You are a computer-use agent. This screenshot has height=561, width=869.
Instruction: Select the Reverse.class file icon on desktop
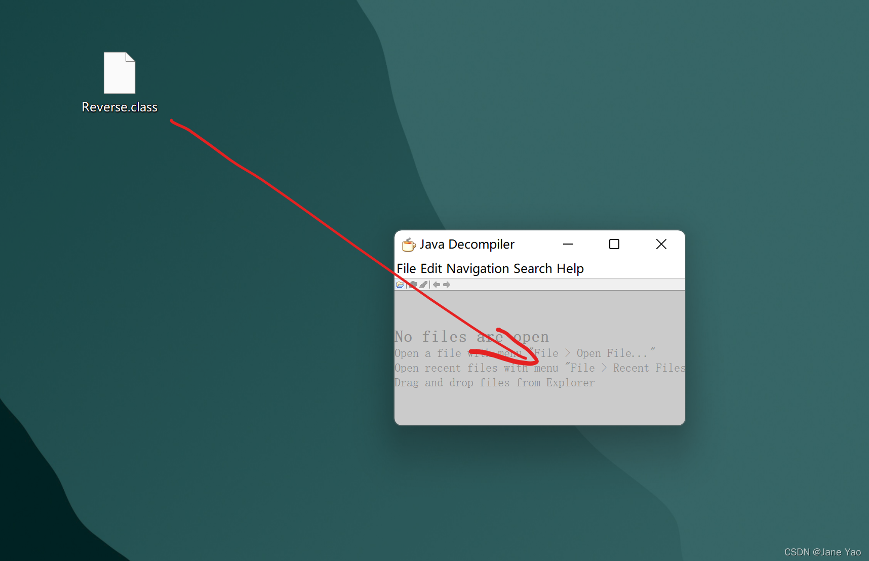120,73
